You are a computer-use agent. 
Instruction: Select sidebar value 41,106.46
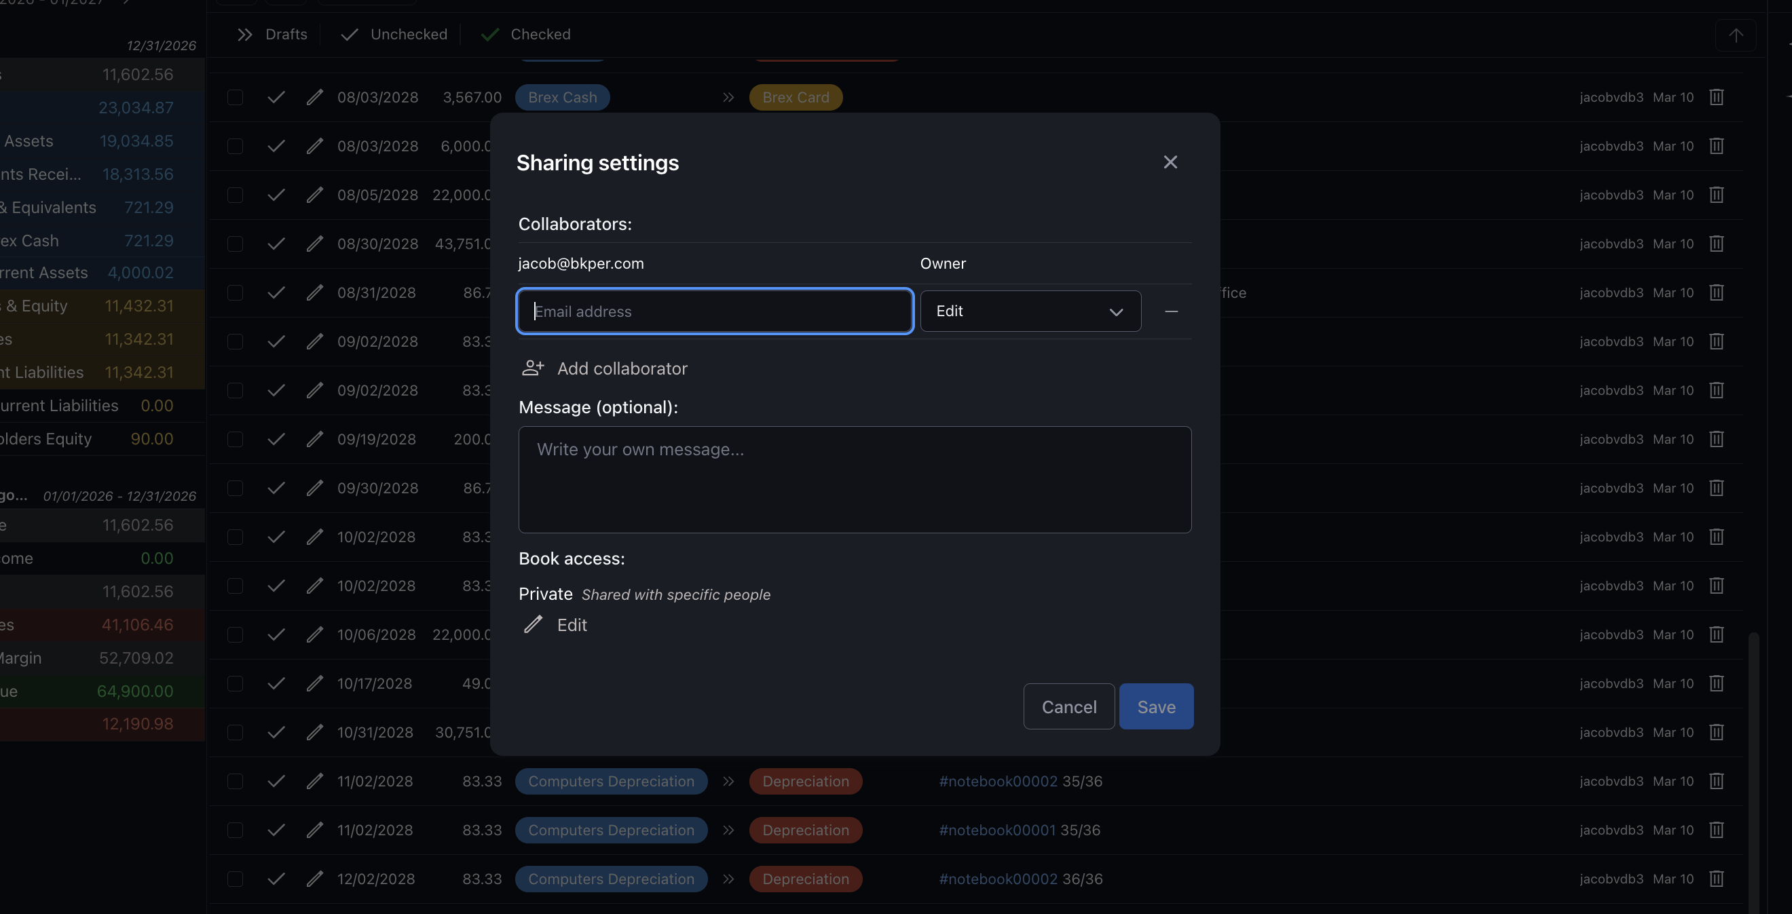tap(137, 625)
